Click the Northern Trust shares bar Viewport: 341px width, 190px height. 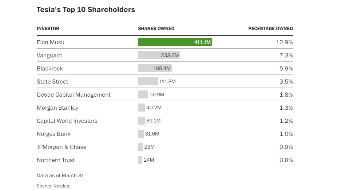point(140,160)
